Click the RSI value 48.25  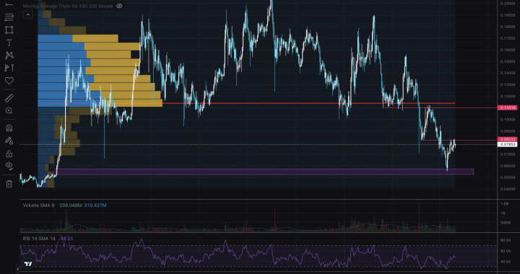coord(66,238)
